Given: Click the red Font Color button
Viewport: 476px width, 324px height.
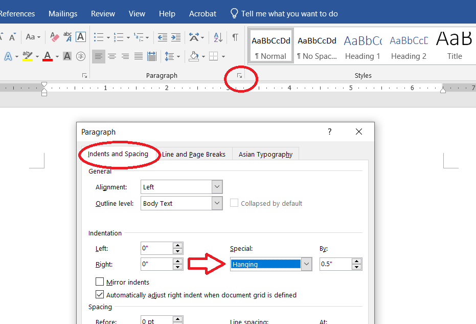Looking at the screenshot, I should pyautogui.click(x=48, y=56).
